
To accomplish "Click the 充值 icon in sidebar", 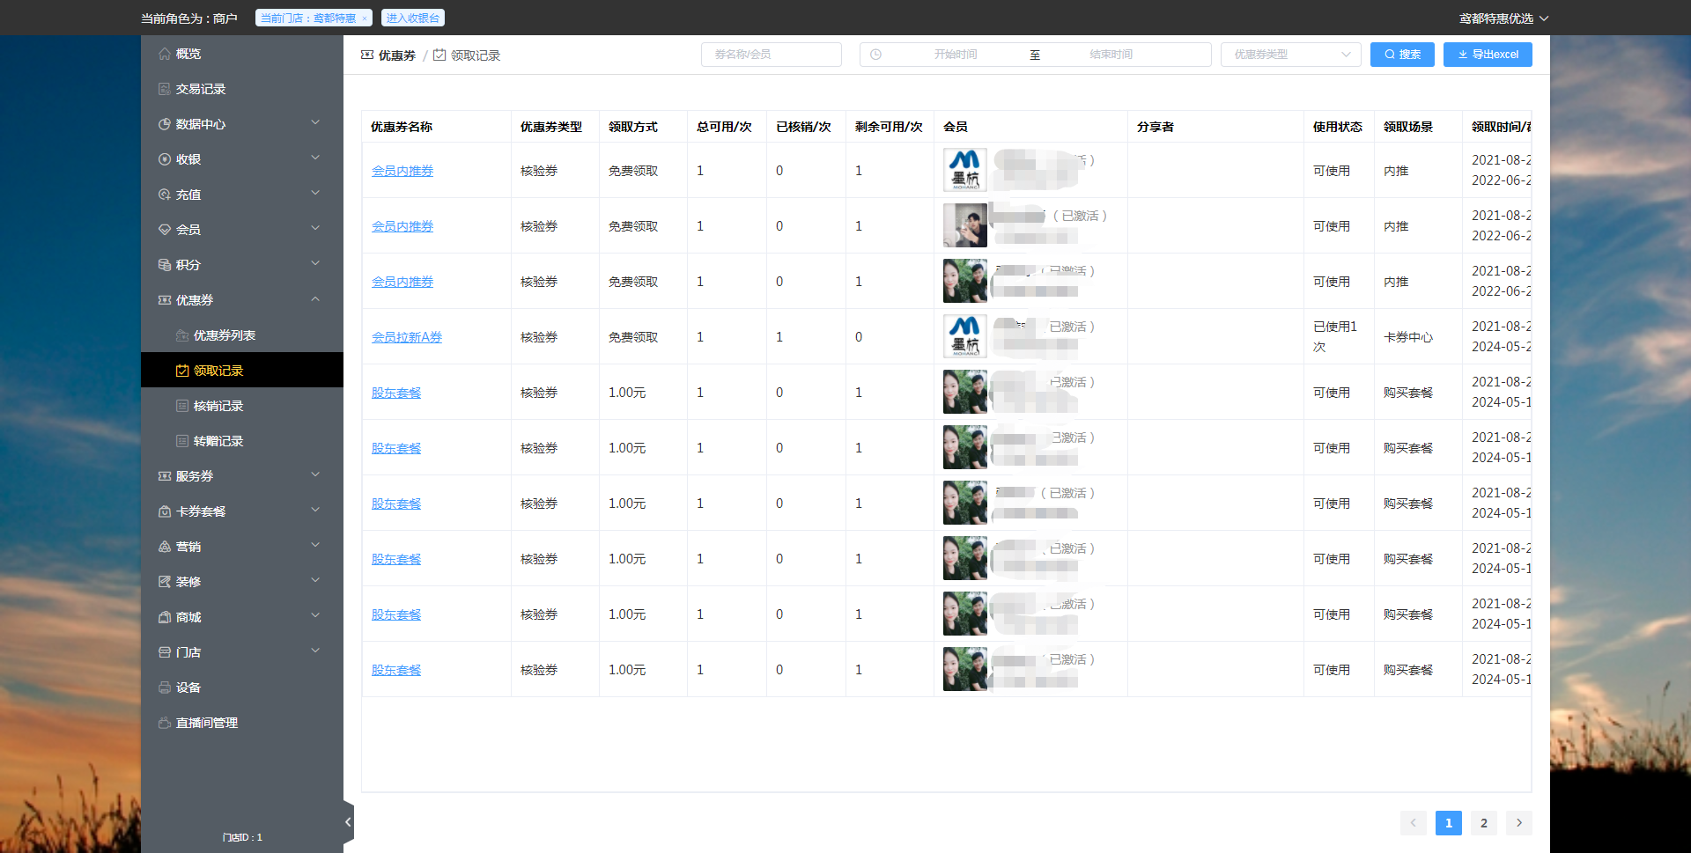I will pyautogui.click(x=165, y=195).
